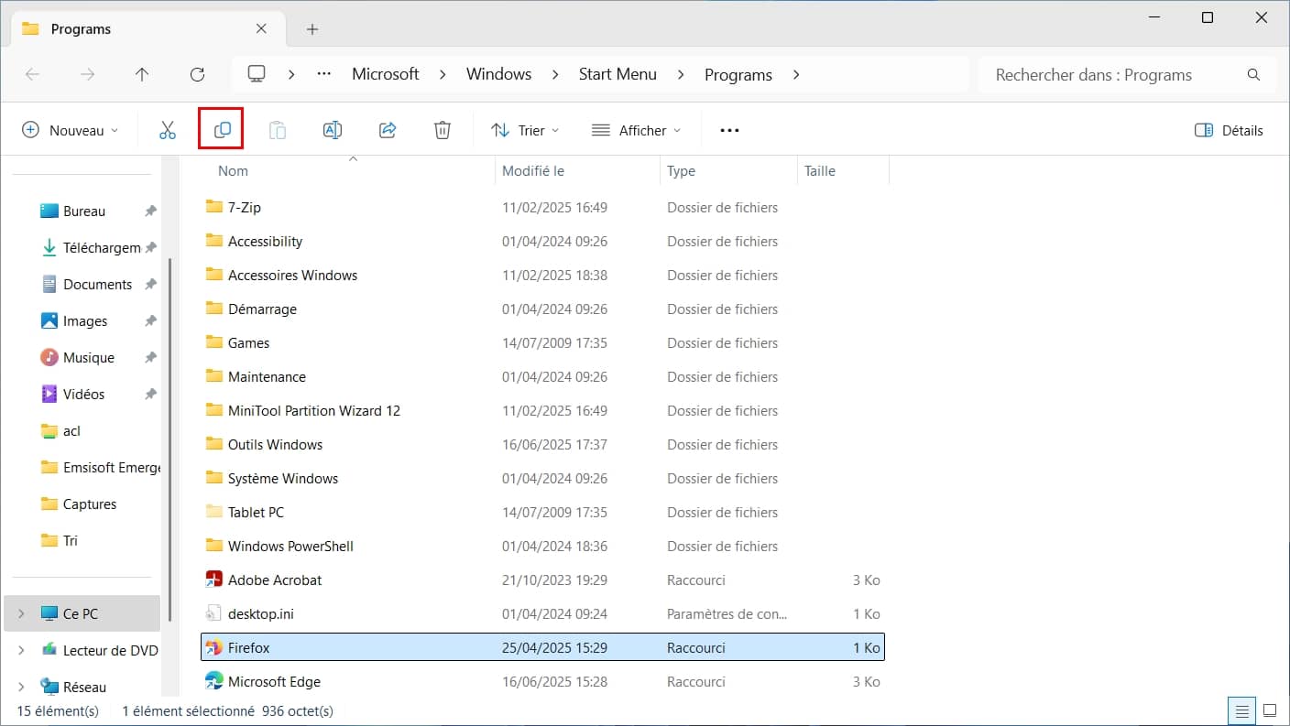Screen dimensions: 1290x726
Task: Navigate to Start Menu in breadcrumb
Action: pos(618,75)
